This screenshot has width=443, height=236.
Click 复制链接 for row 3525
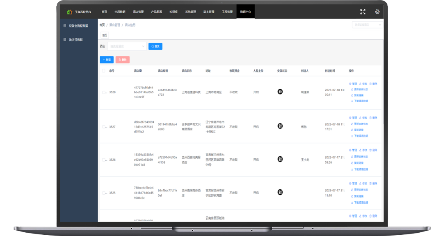(357, 196)
